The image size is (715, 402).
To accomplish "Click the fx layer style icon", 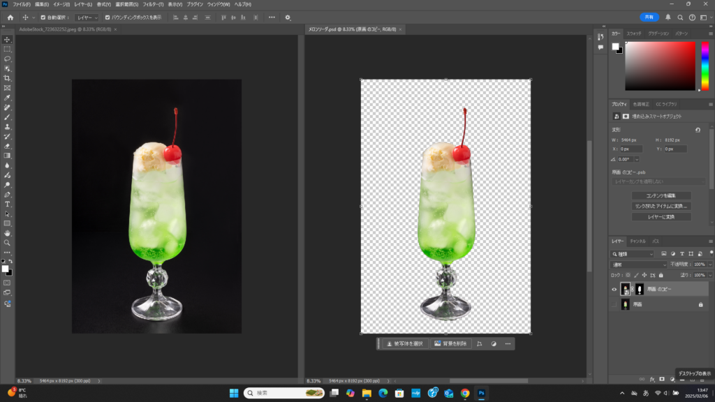I will pos(651,379).
